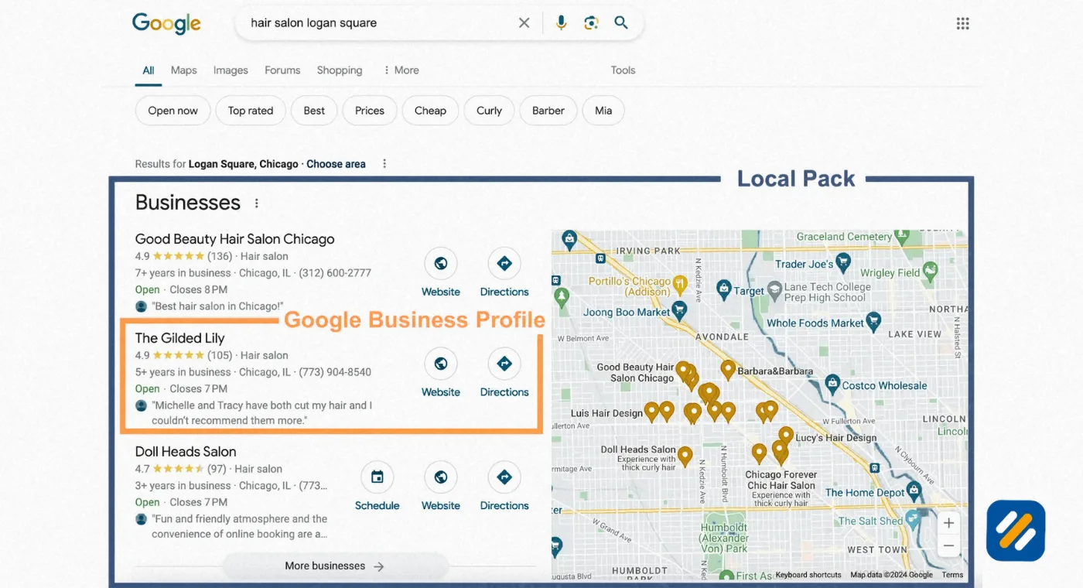The image size is (1083, 588).
Task: Get directions to Good Beauty Hair Salon
Action: point(504,264)
